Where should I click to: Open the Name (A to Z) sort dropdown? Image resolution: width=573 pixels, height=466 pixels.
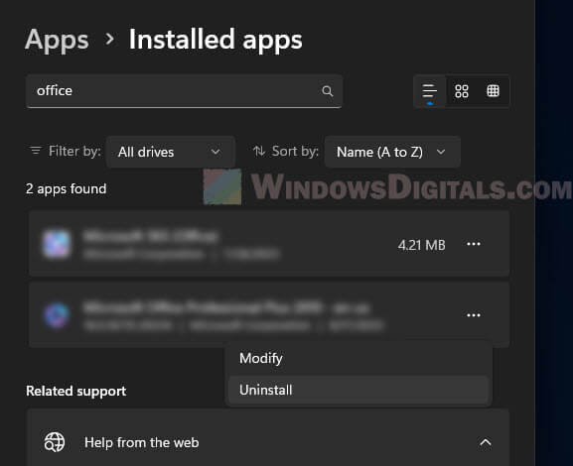[x=392, y=152]
